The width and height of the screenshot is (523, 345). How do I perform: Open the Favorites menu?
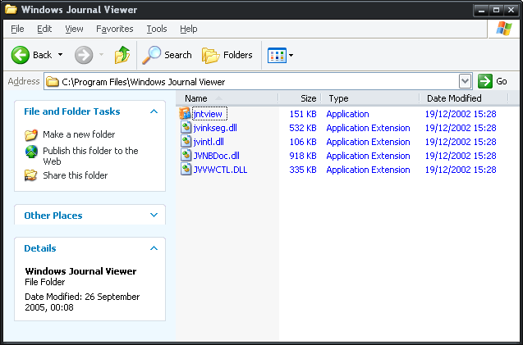click(115, 29)
